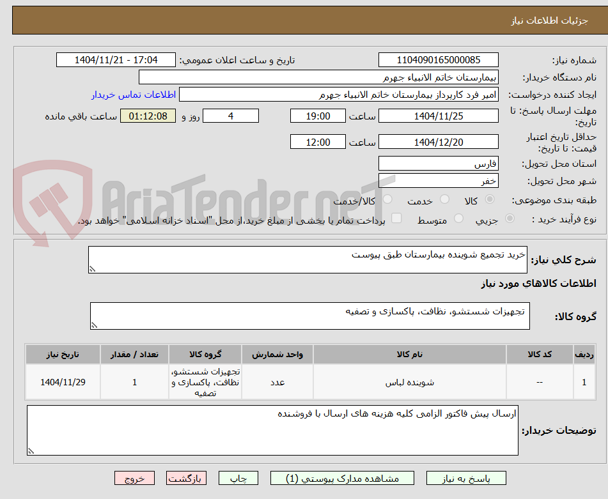Image resolution: width=608 pixels, height=499 pixels.
Task: Click the ردیف column header
Action: 584,354
